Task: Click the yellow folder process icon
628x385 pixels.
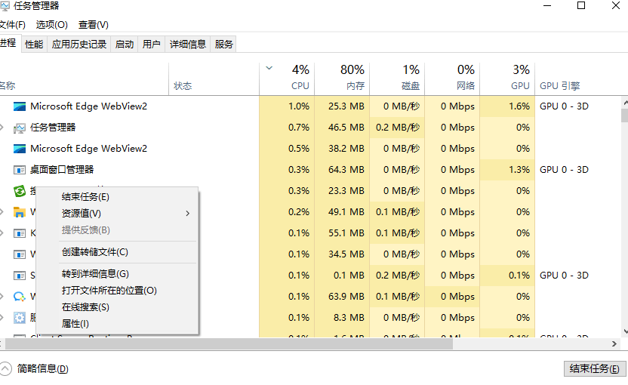Action: pyautogui.click(x=19, y=212)
